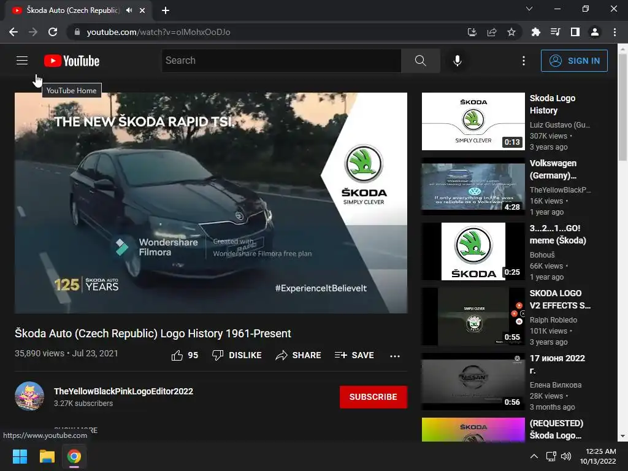Image resolution: width=628 pixels, height=471 pixels.
Task: Open TheYellowBlackPinkLogoEditor2022 channel name link
Action: click(x=123, y=391)
